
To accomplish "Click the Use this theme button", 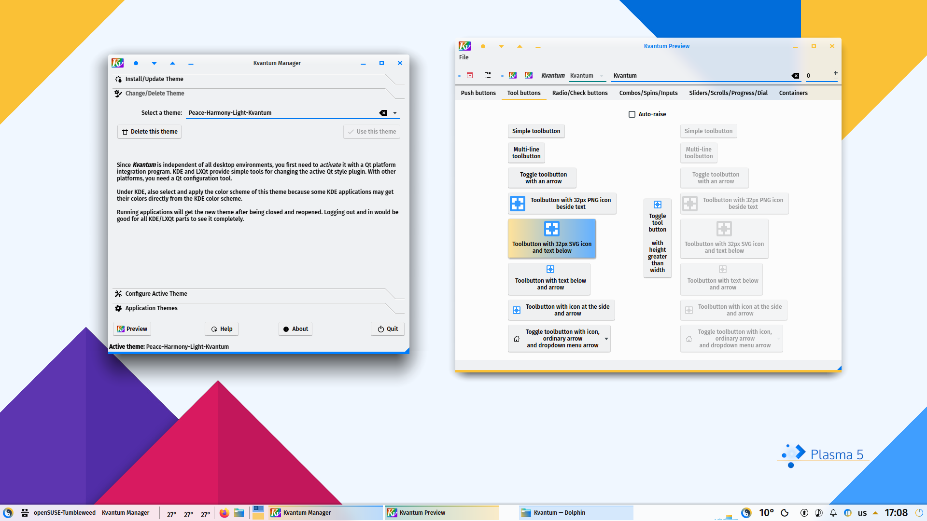I will [372, 132].
